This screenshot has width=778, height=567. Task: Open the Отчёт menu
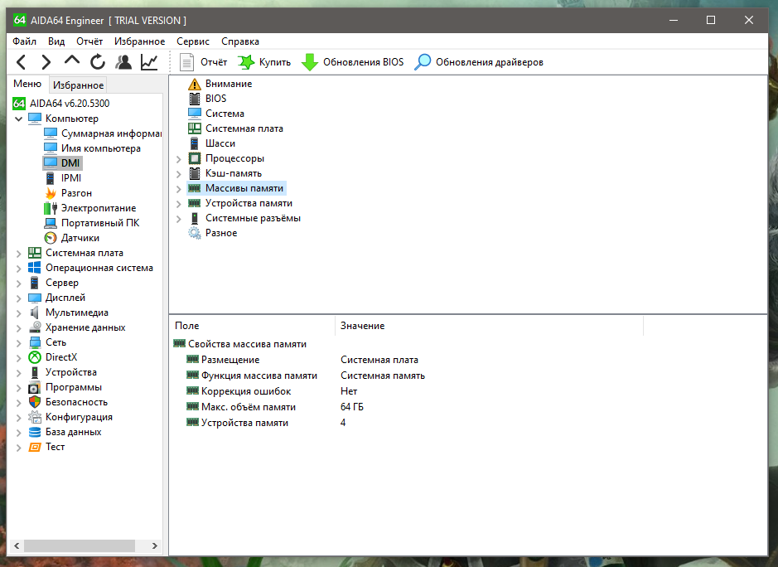(x=89, y=41)
